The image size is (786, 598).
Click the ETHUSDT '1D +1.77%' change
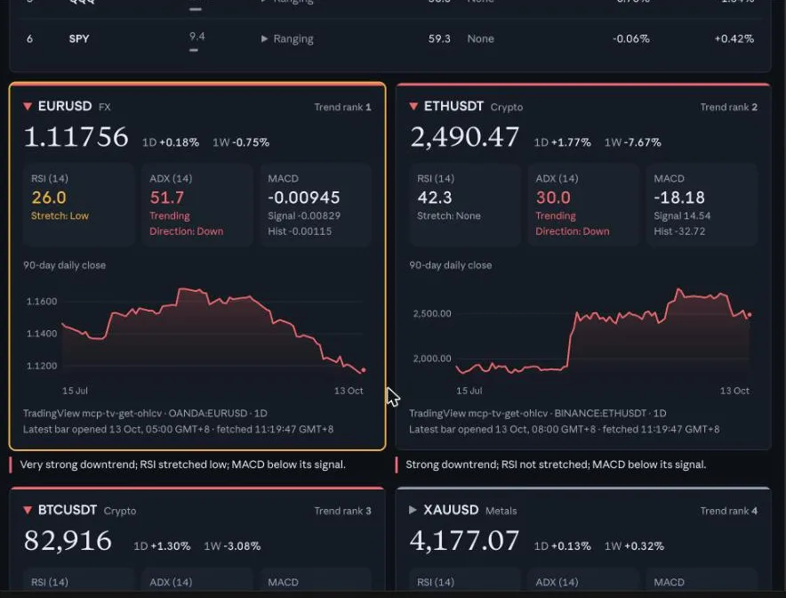[563, 142]
